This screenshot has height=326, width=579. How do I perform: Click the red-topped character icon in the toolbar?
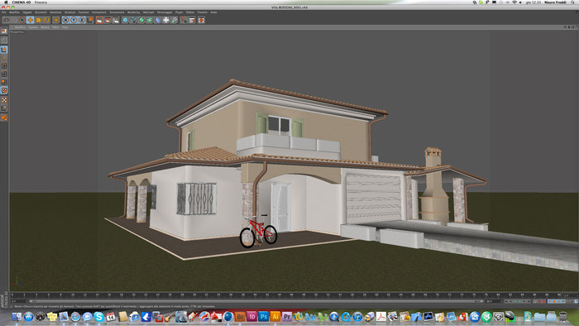[x=183, y=20]
